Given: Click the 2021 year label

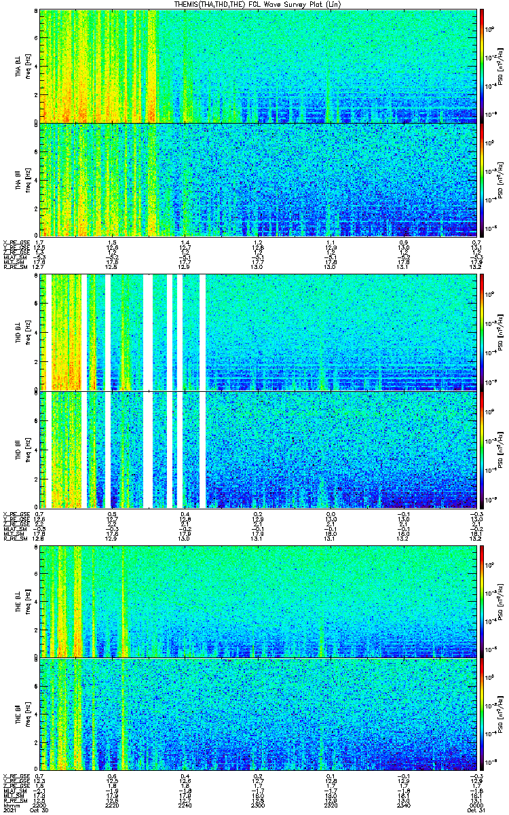Looking at the screenshot, I should (x=10, y=809).
